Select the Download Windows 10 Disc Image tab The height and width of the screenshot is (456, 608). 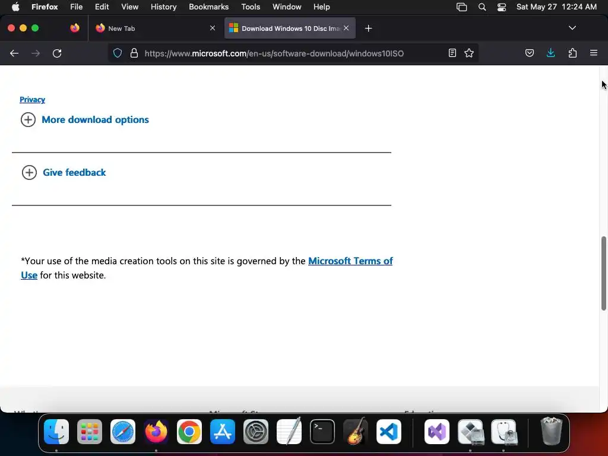[290, 28]
